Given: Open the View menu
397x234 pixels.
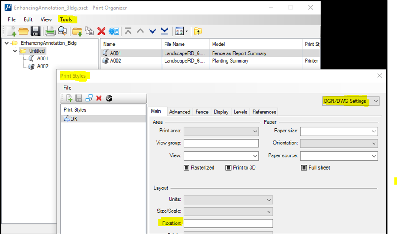Looking at the screenshot, I should tap(46, 19).
